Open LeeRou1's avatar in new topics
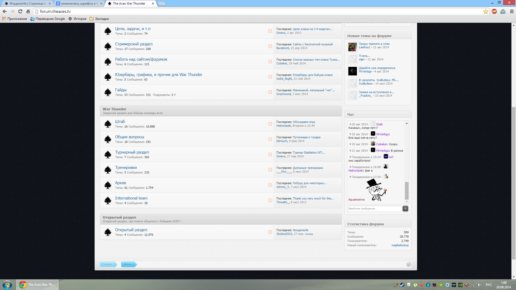The height and width of the screenshot is (290, 516). pos(352,47)
